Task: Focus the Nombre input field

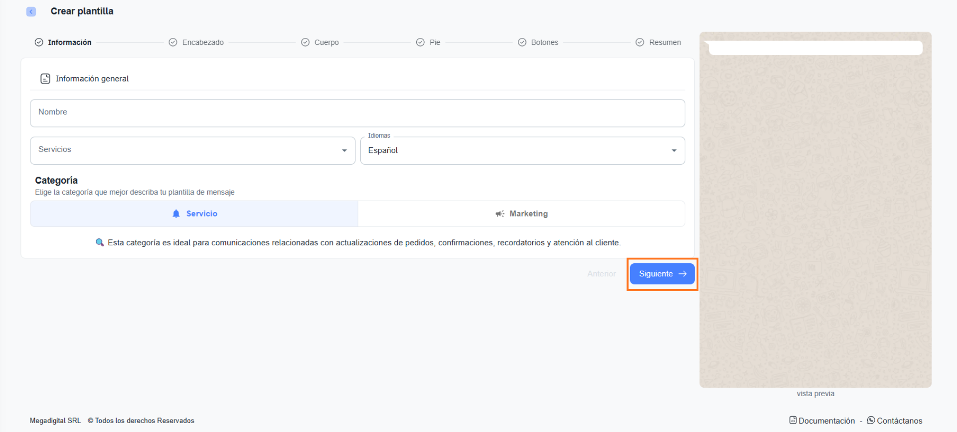Action: [x=357, y=113]
